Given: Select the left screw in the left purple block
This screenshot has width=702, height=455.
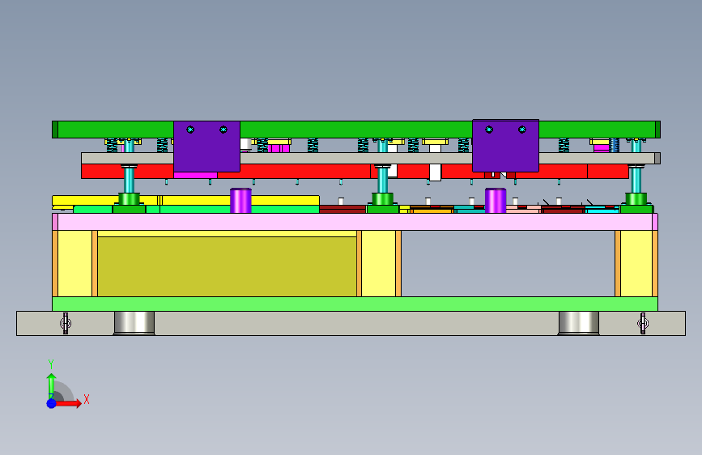Looking at the screenshot, I should (190, 130).
